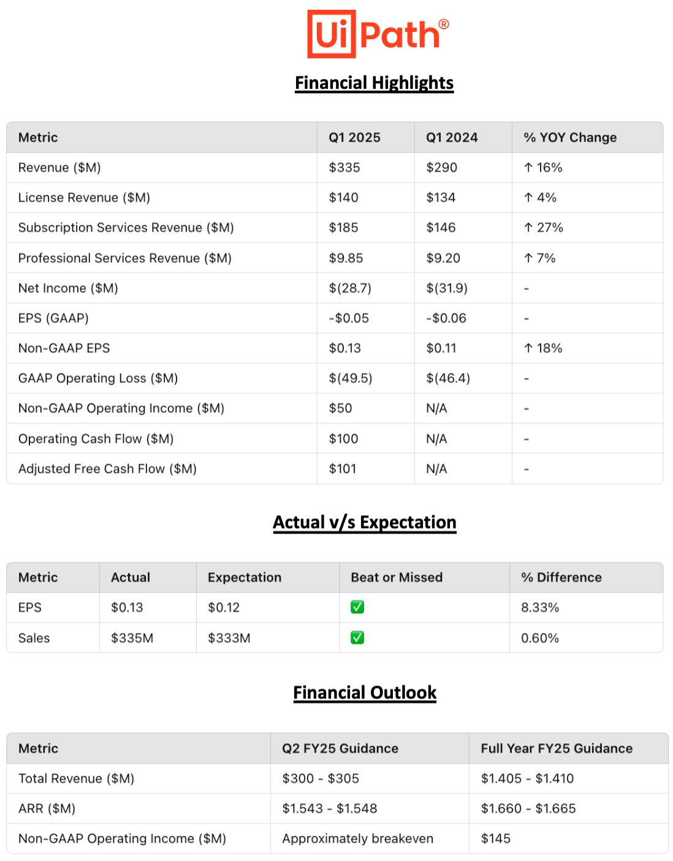
Task: Click the up arrow beside Professional Services' 7%
Action: tap(528, 258)
